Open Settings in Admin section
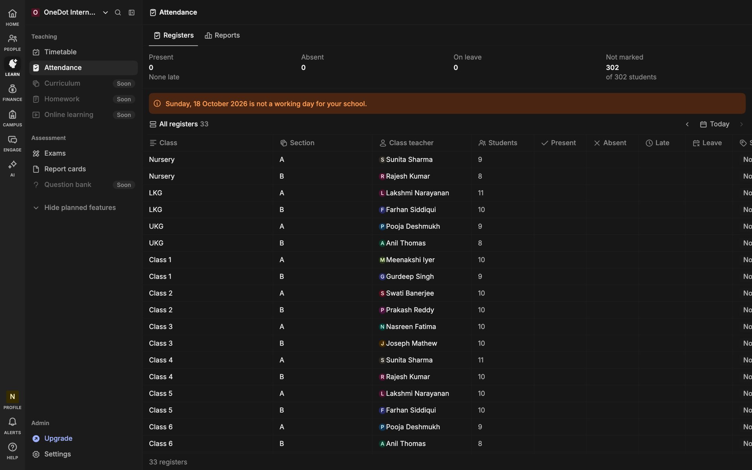The image size is (752, 470). coord(83,454)
